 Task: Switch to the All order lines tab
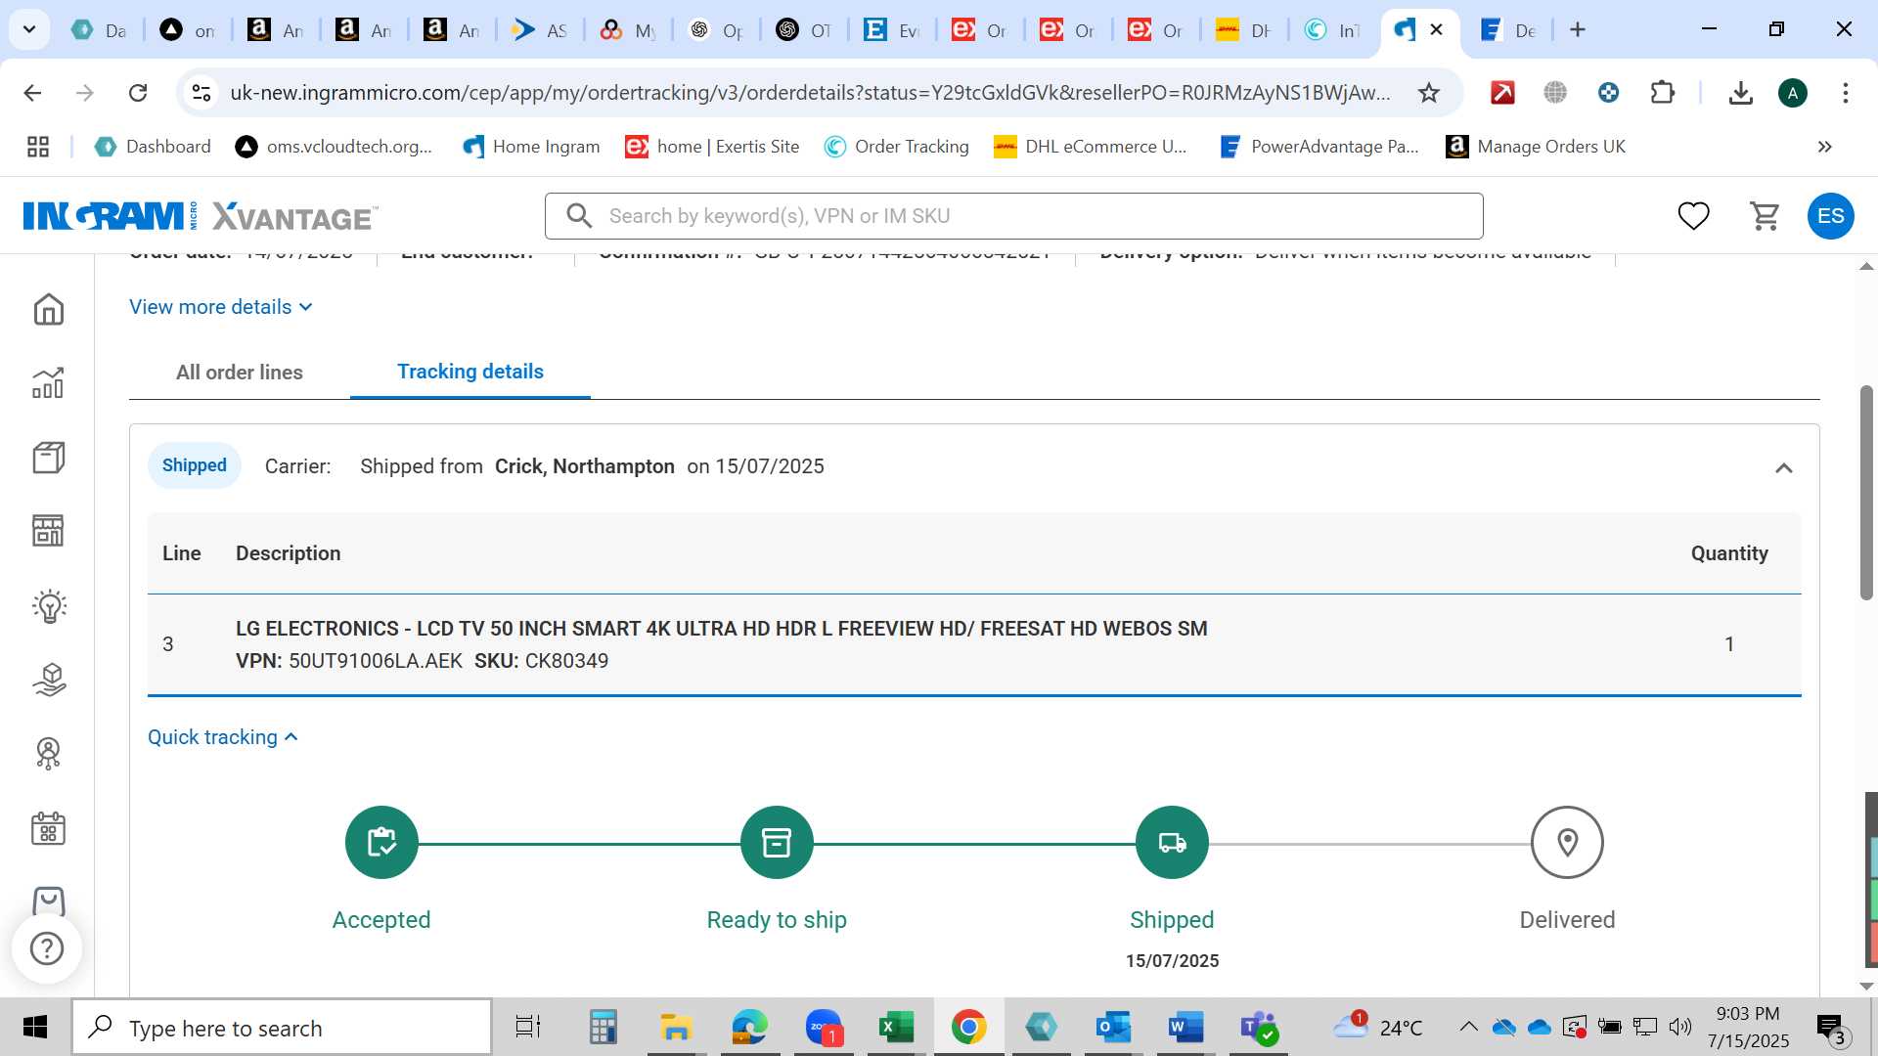[x=240, y=373]
